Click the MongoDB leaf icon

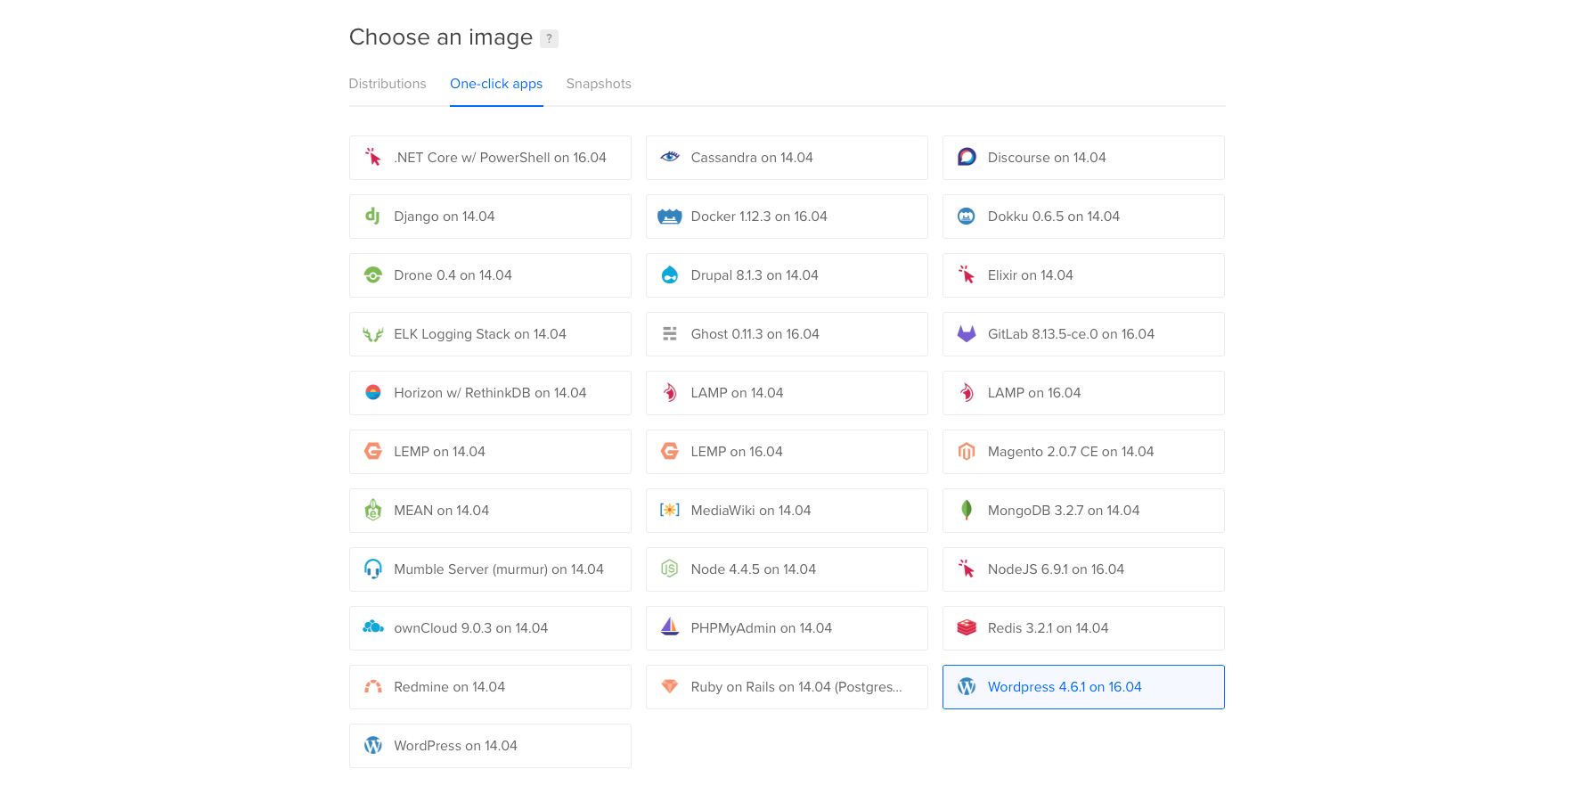966,511
